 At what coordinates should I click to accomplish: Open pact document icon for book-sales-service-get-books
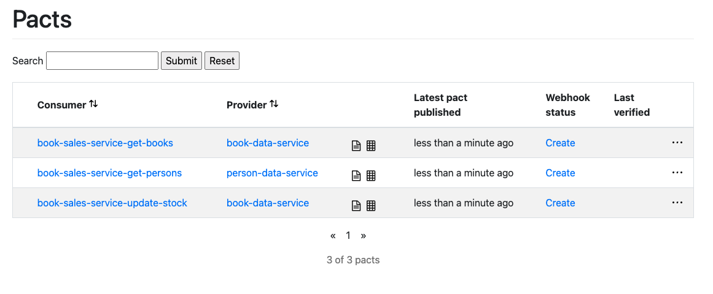click(x=356, y=146)
